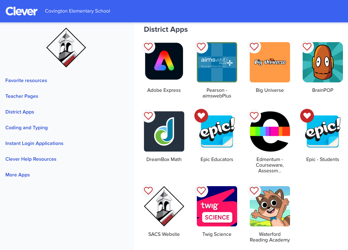
Task: Favorite the Adobe Express app
Action: click(x=148, y=47)
